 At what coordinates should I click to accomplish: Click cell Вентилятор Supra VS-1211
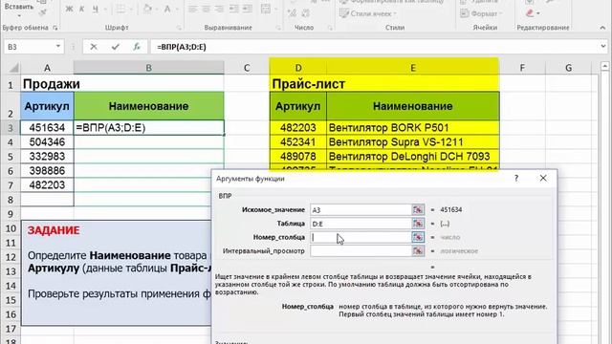pyautogui.click(x=413, y=142)
